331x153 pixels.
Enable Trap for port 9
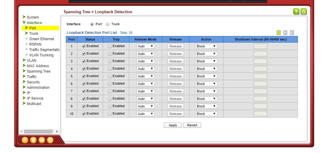pyautogui.click(x=110, y=106)
